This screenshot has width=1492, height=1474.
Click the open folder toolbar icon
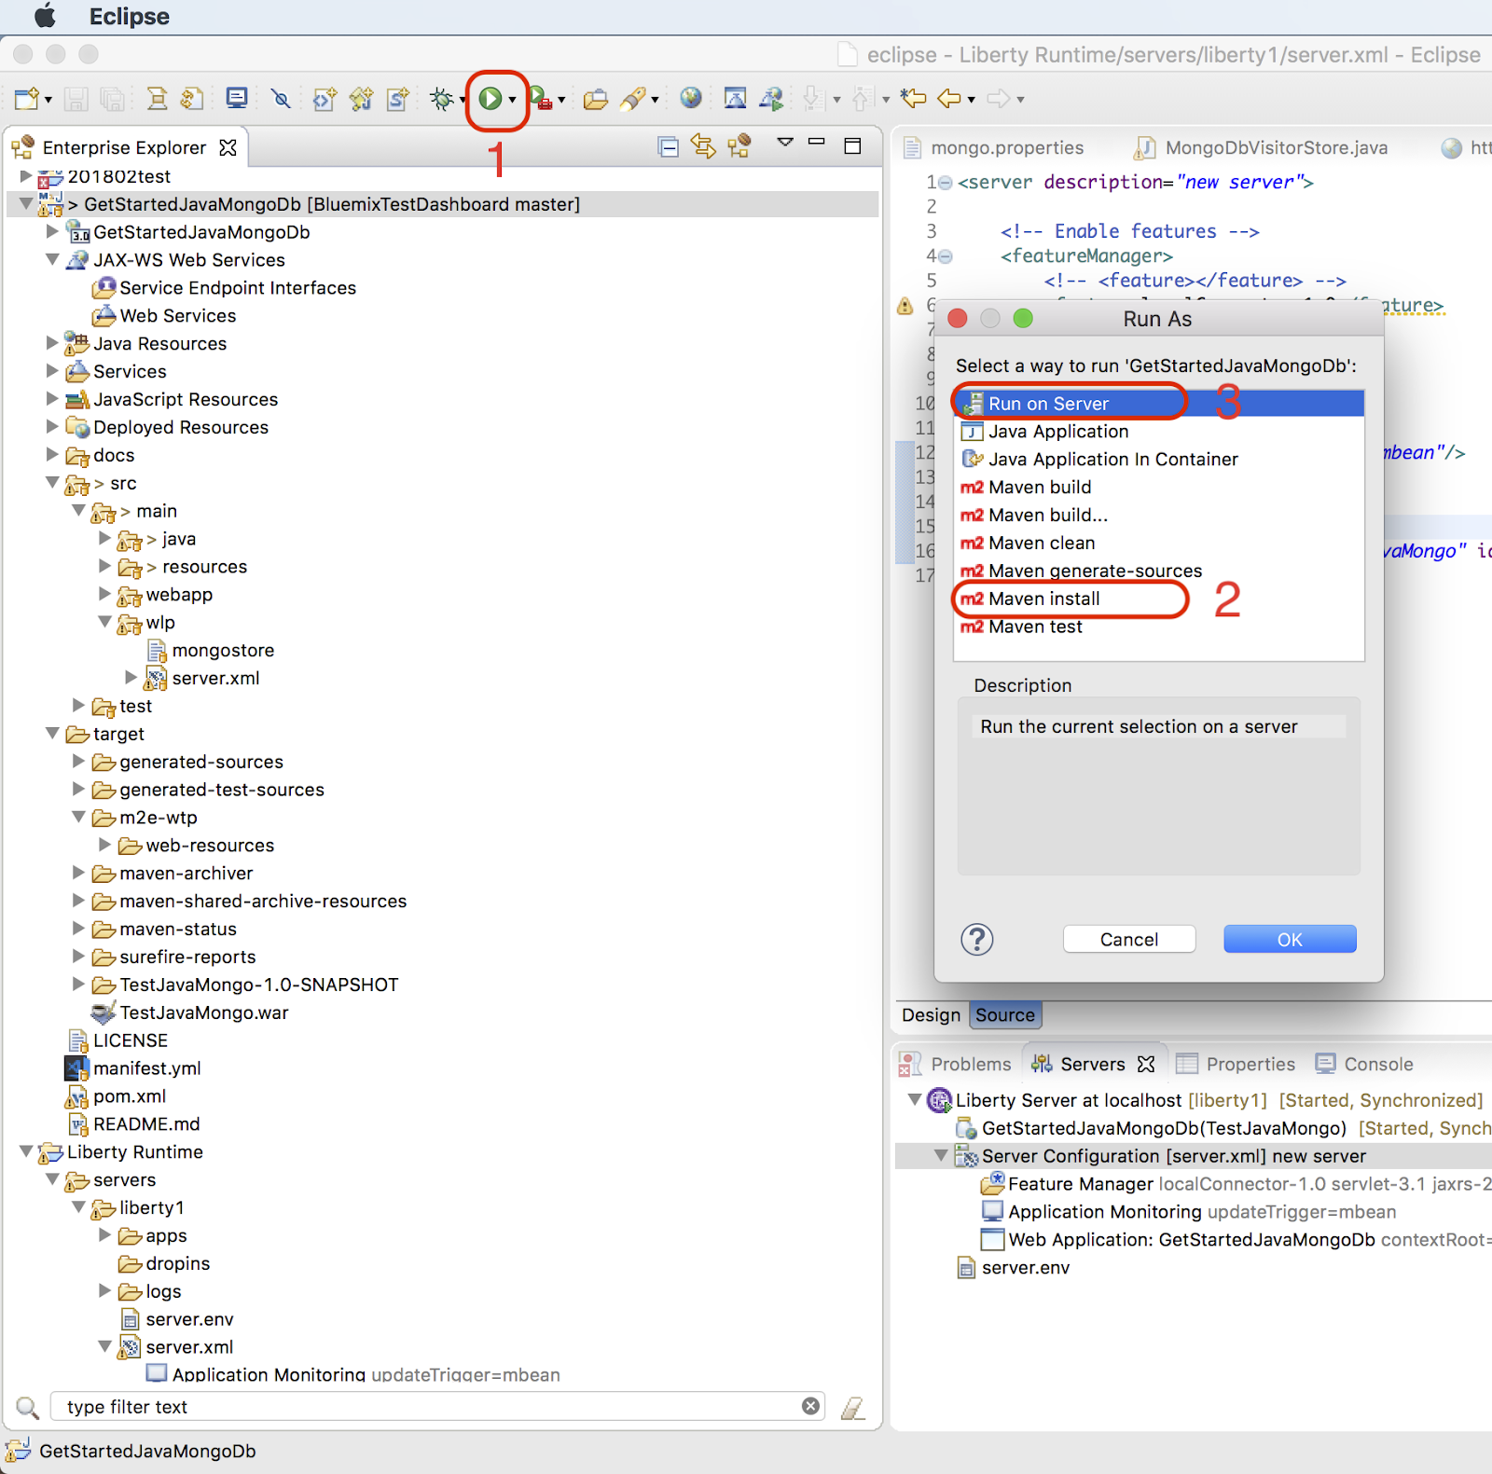point(596,99)
